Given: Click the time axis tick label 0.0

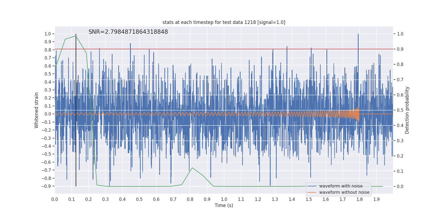Looking at the screenshot, I should (x=55, y=199).
